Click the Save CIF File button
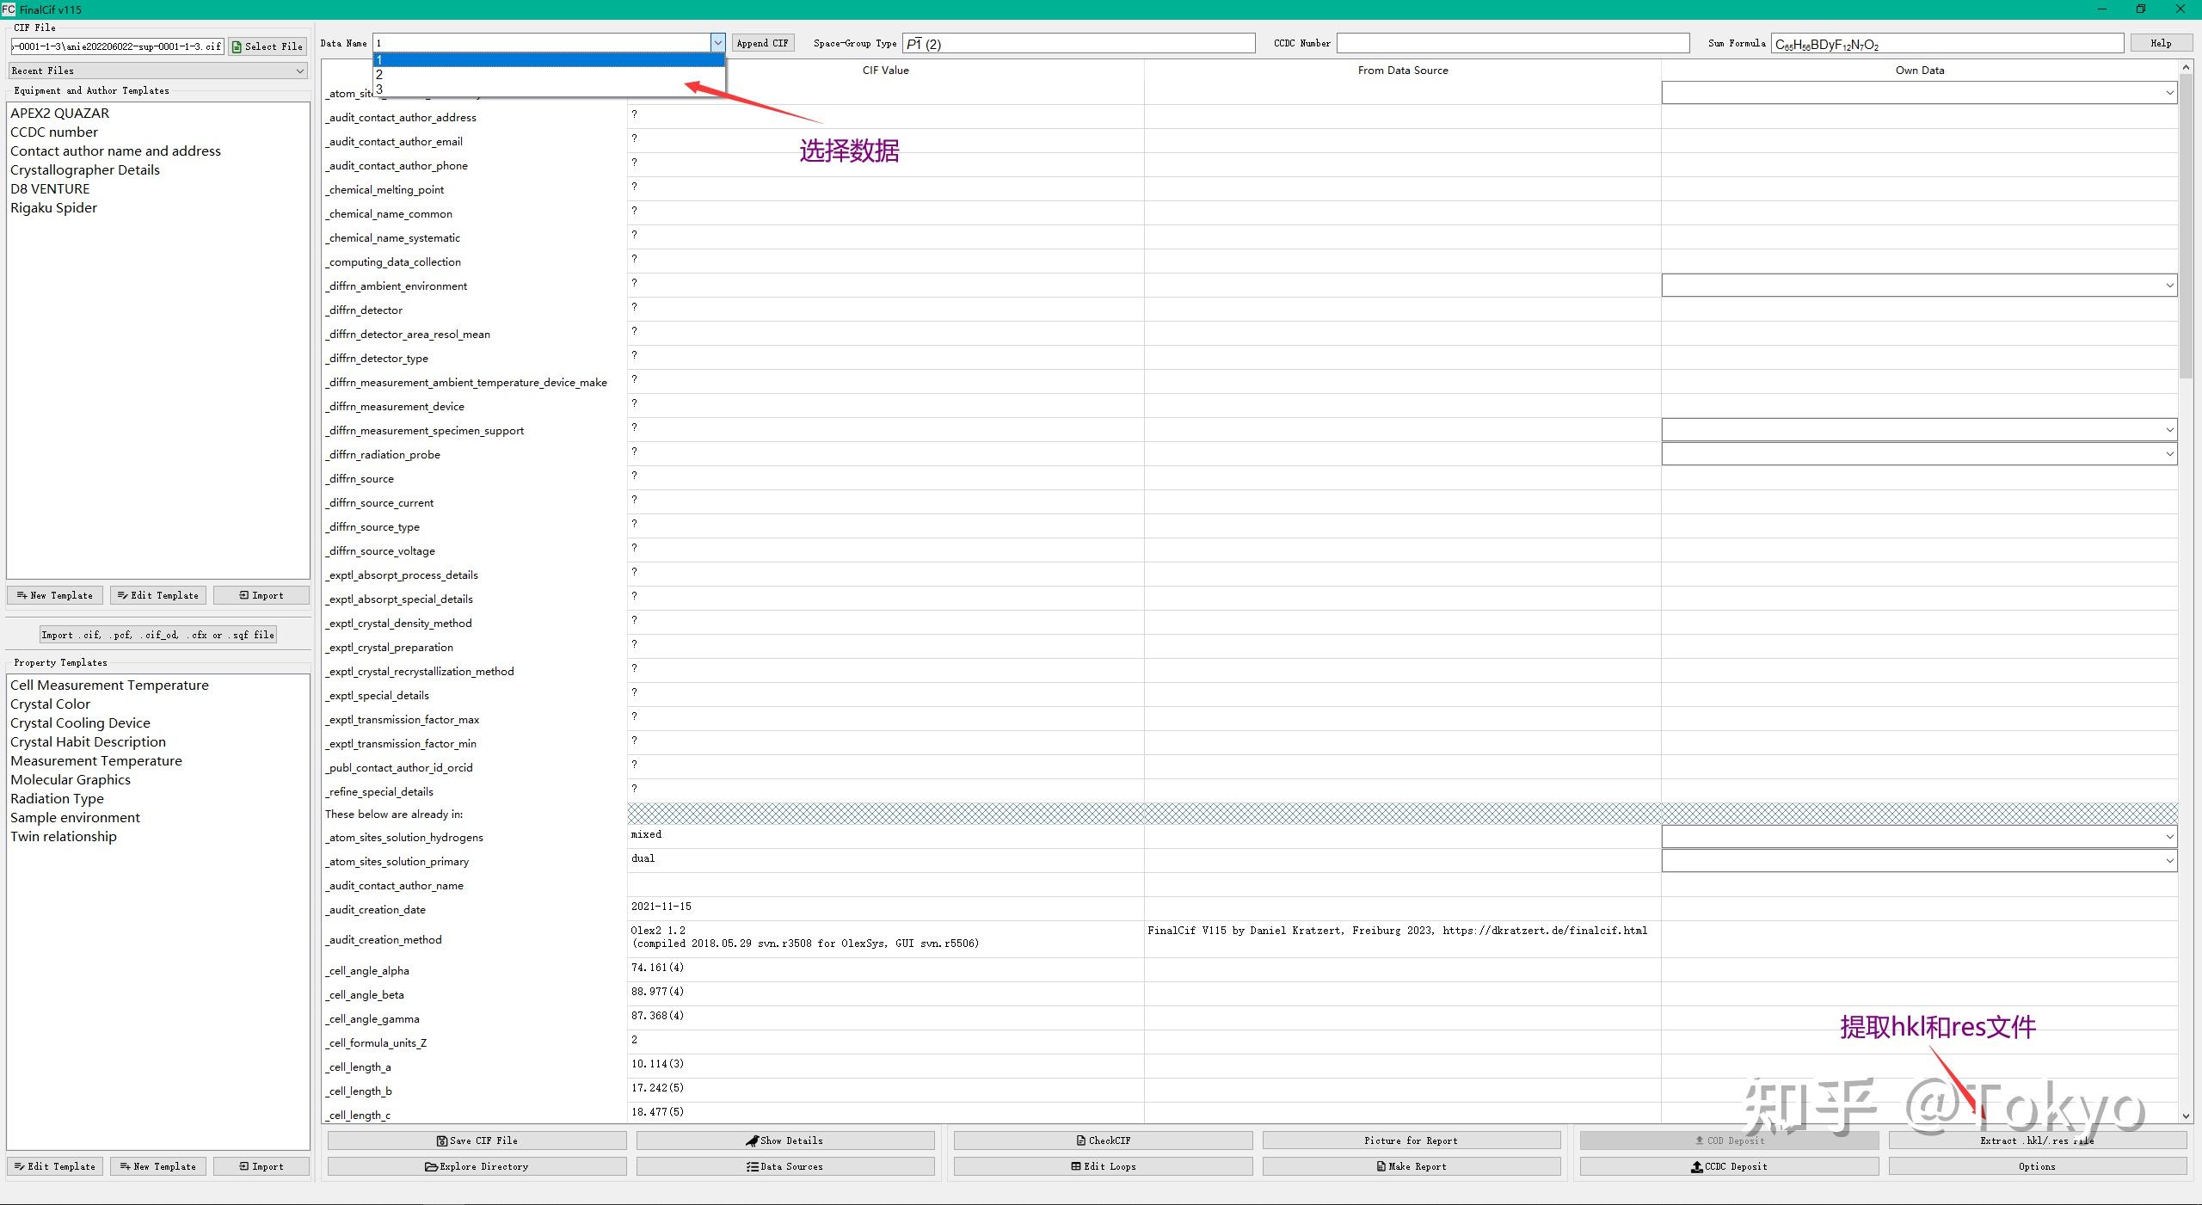 477,1140
